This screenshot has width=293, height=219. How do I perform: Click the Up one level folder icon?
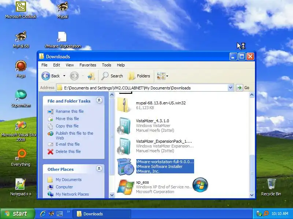(x=91, y=76)
